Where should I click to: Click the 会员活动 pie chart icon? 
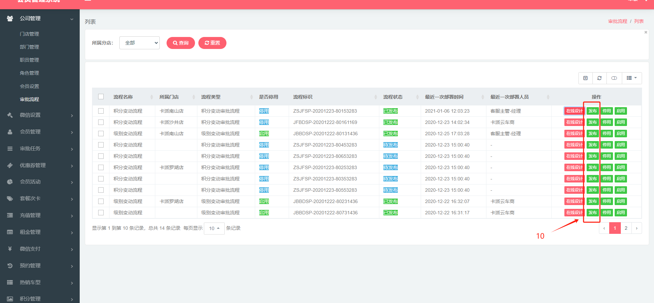click(10, 182)
